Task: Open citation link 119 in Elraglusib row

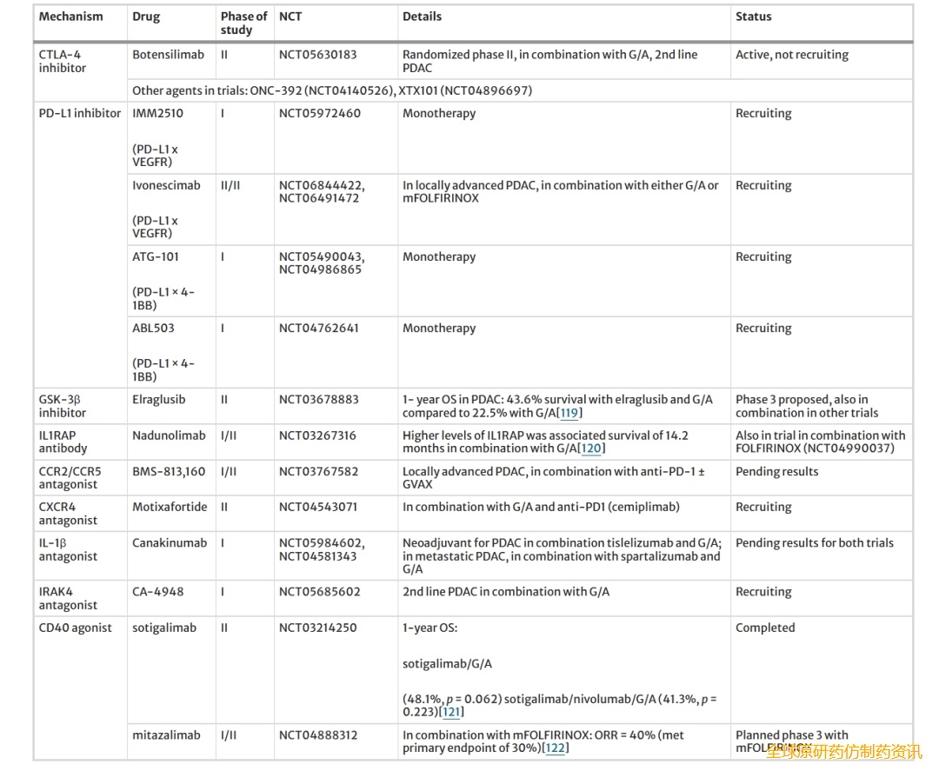Action: (x=569, y=413)
